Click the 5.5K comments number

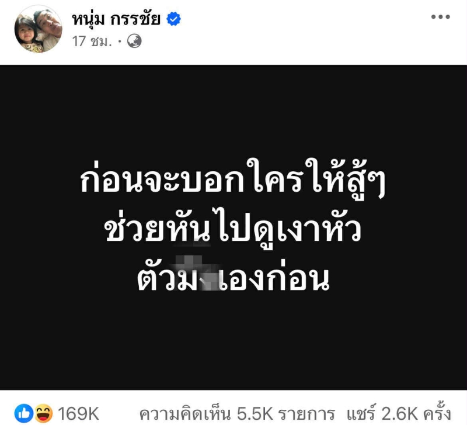tap(255, 414)
